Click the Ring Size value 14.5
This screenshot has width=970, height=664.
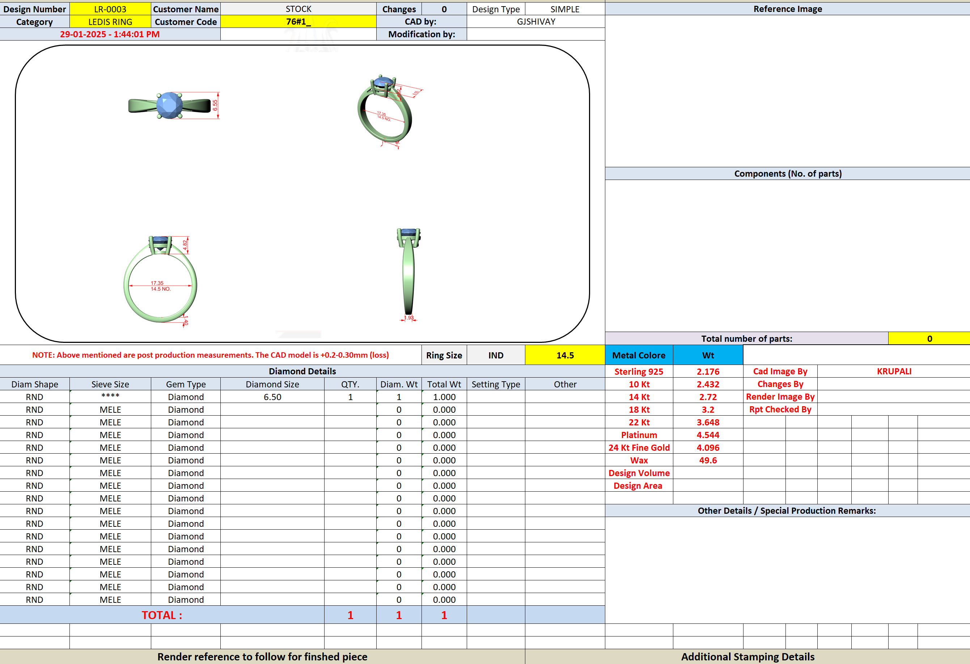coord(565,356)
